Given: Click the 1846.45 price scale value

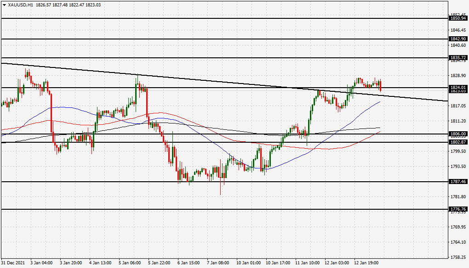Looking at the screenshot, I should pos(458,30).
